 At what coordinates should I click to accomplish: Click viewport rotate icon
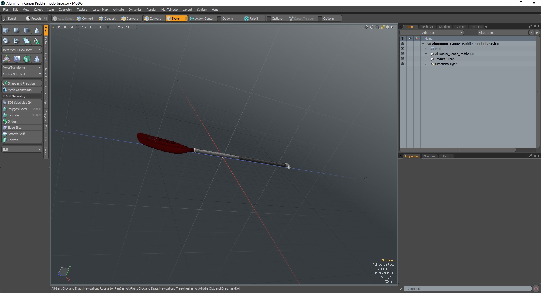(372, 27)
